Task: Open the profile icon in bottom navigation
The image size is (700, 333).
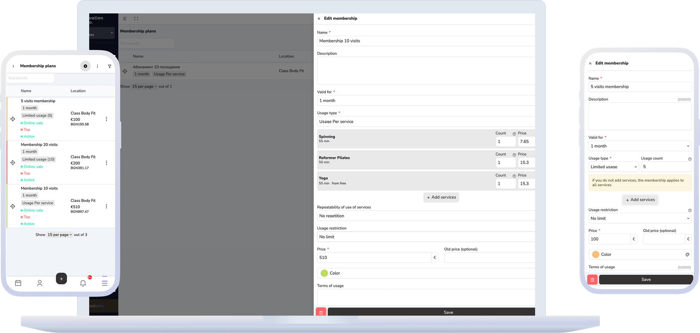Action: click(40, 283)
